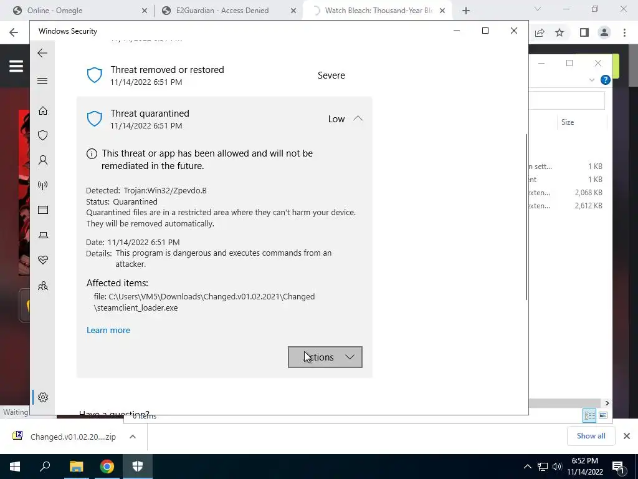638x479 pixels.
Task: Open download item options caret
Action: click(x=133, y=437)
